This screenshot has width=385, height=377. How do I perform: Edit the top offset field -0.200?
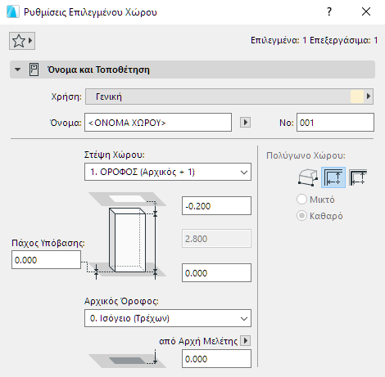pos(216,206)
